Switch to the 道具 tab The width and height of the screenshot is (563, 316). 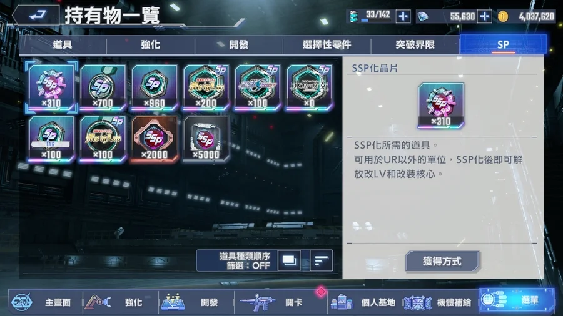coord(63,45)
